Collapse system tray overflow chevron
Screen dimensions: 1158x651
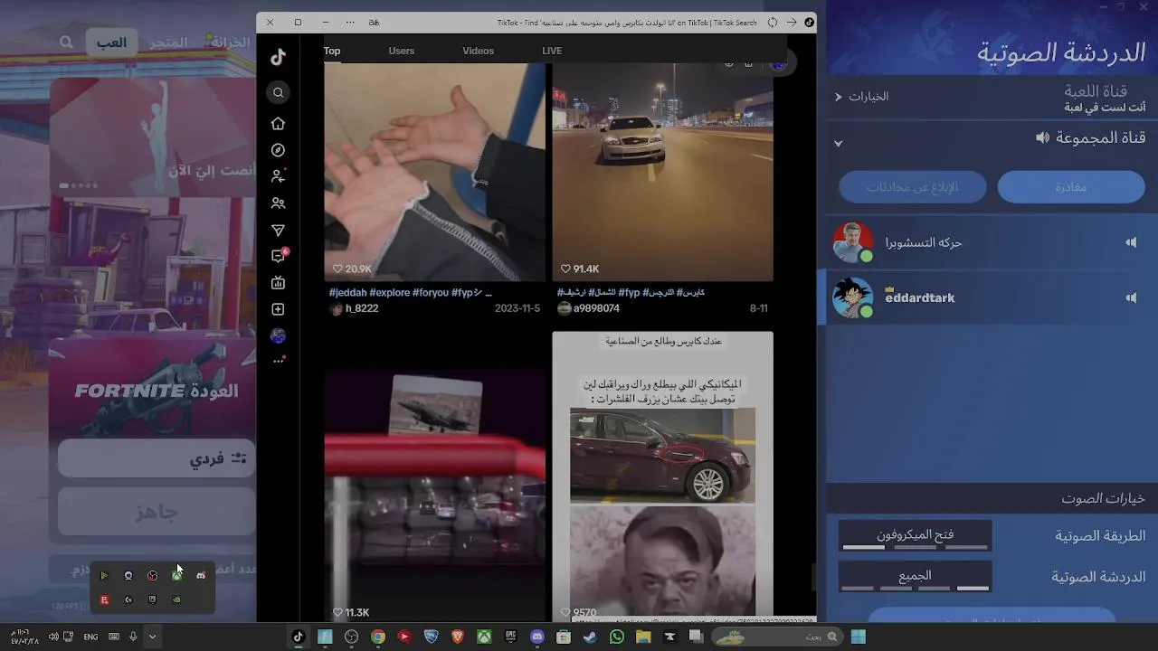pyautogui.click(x=152, y=637)
